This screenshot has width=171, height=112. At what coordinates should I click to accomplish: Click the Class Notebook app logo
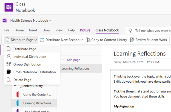click(x=9, y=7)
